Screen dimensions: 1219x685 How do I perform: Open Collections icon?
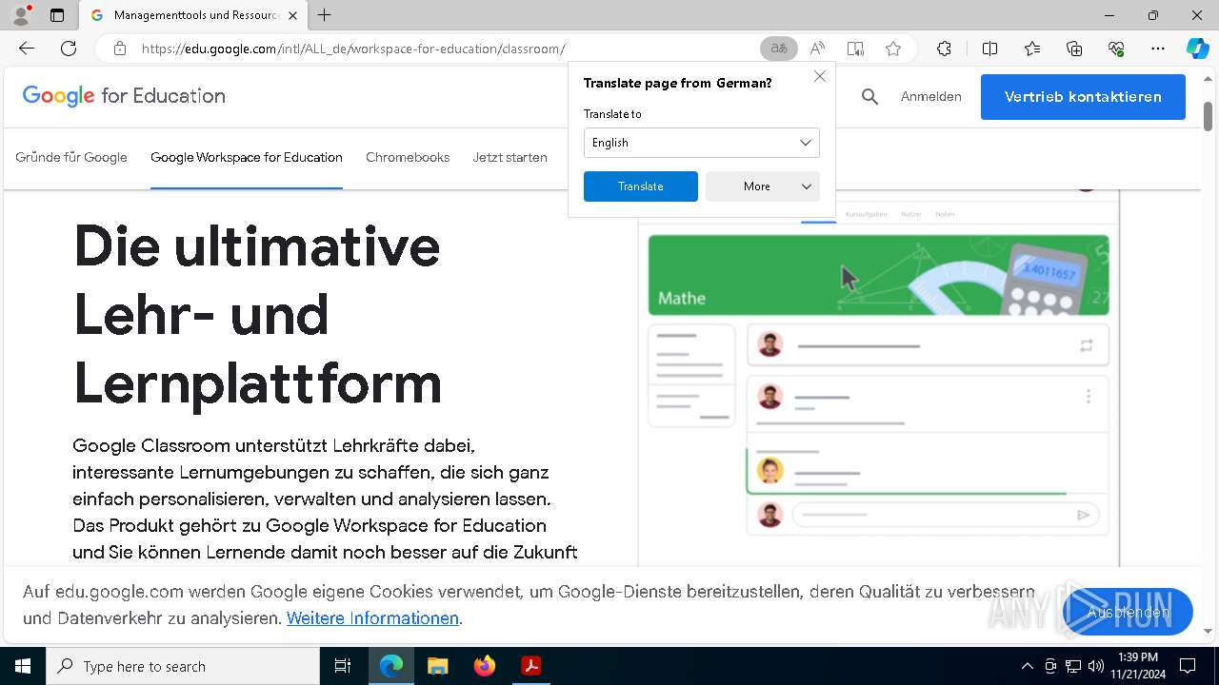1074,49
